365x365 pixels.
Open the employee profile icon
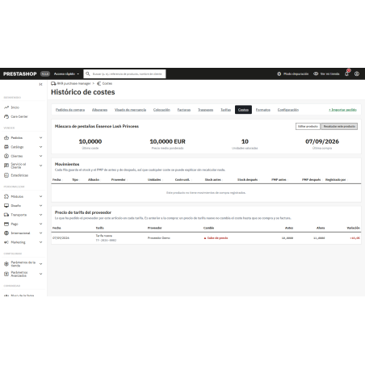(357, 73)
